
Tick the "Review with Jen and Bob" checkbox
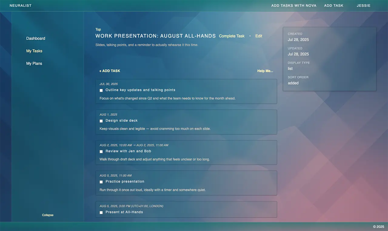(101, 151)
